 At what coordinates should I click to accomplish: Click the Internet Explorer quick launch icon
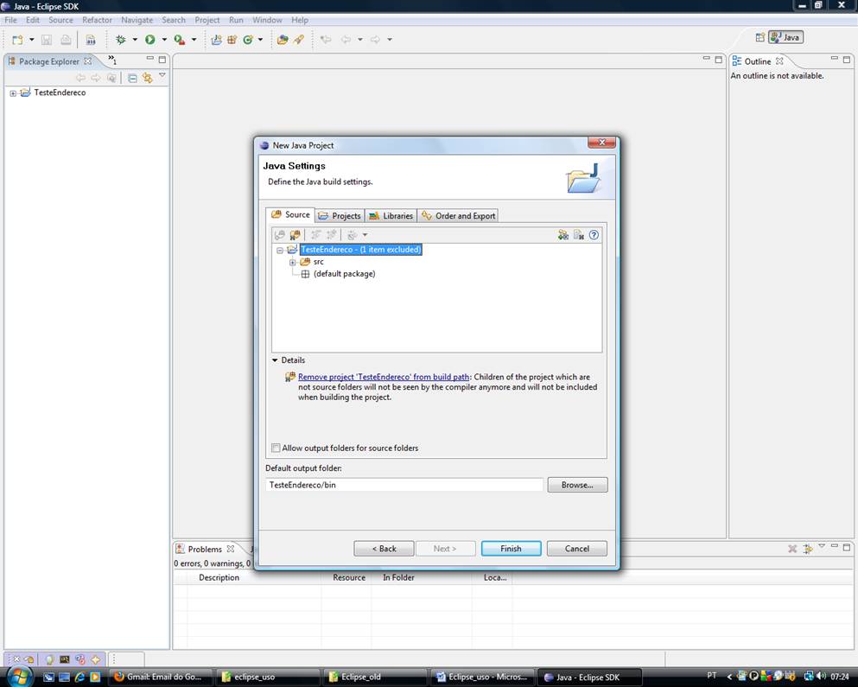(79, 677)
